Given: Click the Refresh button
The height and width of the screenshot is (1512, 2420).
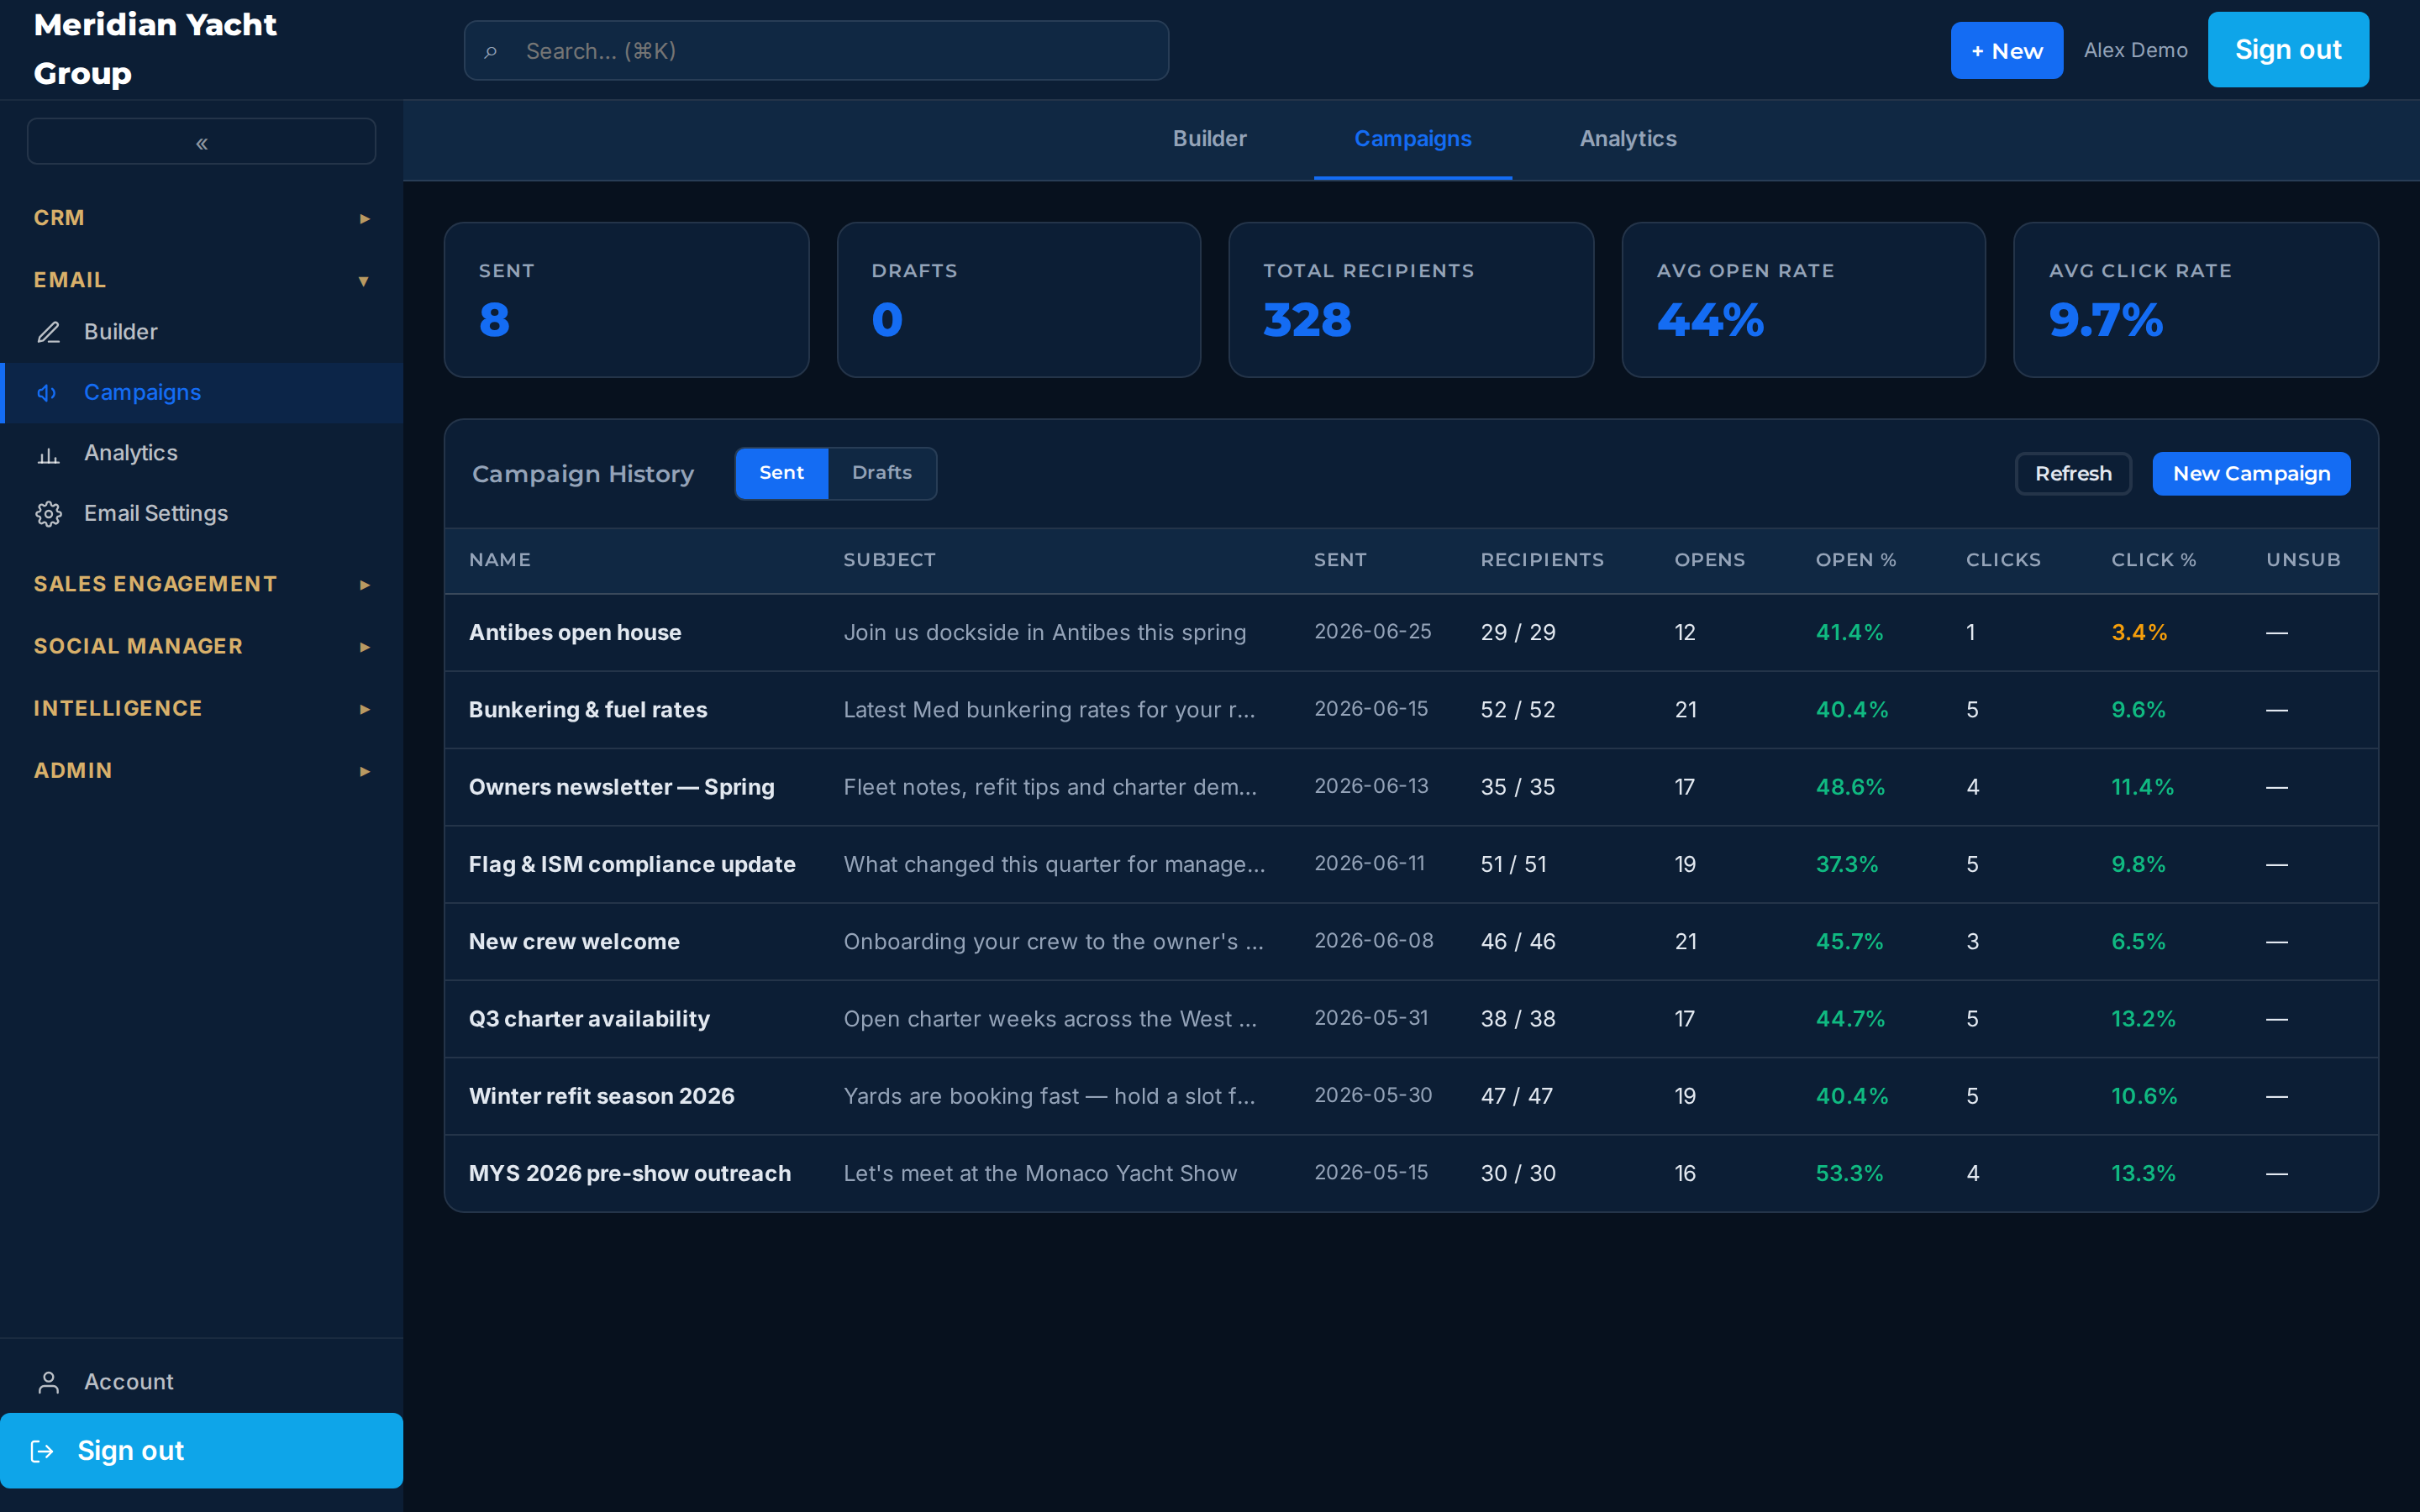Looking at the screenshot, I should (x=2073, y=474).
